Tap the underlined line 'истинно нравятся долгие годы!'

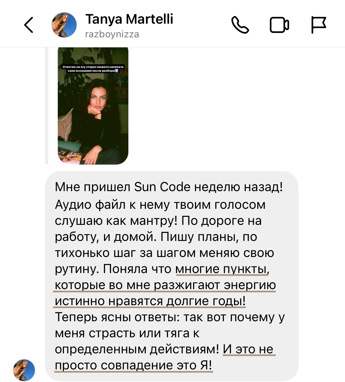pos(150,301)
